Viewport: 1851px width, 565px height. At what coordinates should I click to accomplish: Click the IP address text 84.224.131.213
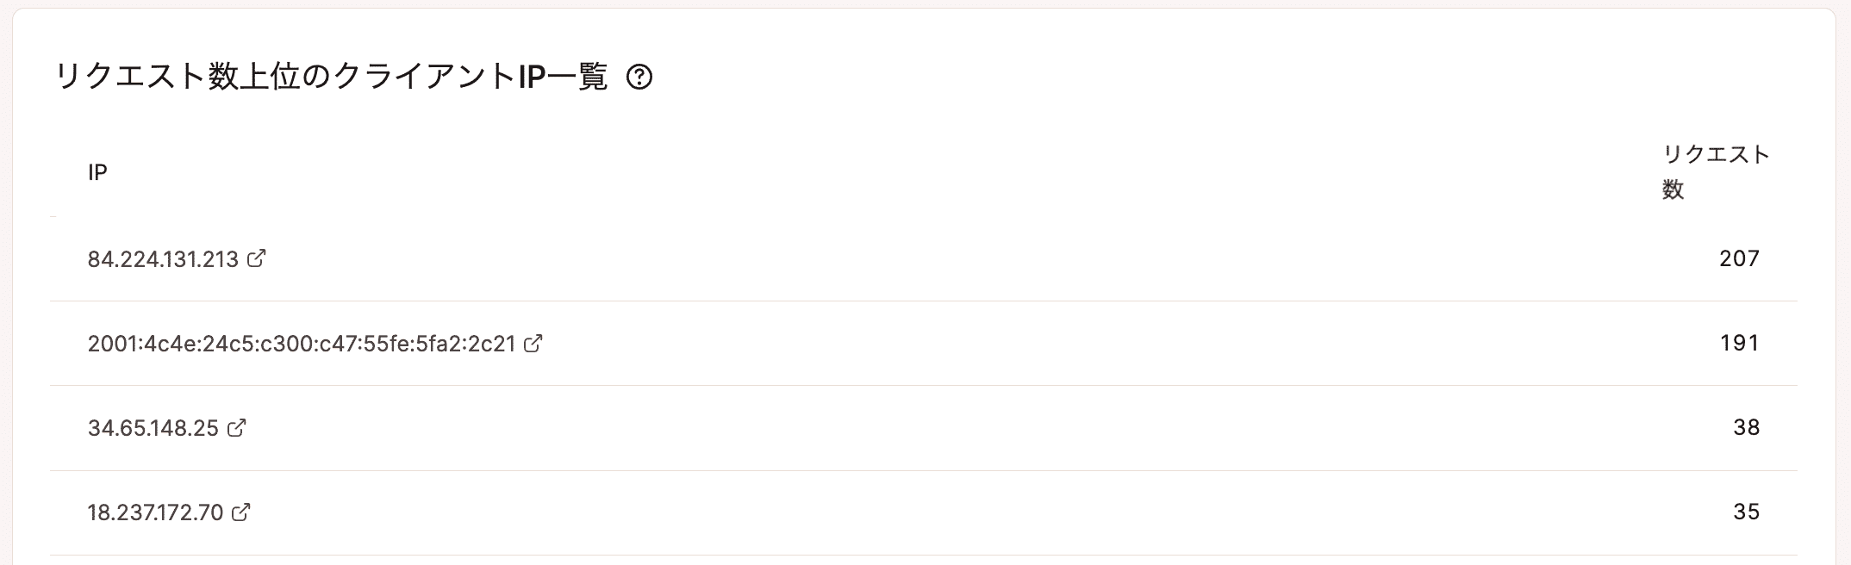[x=163, y=259]
